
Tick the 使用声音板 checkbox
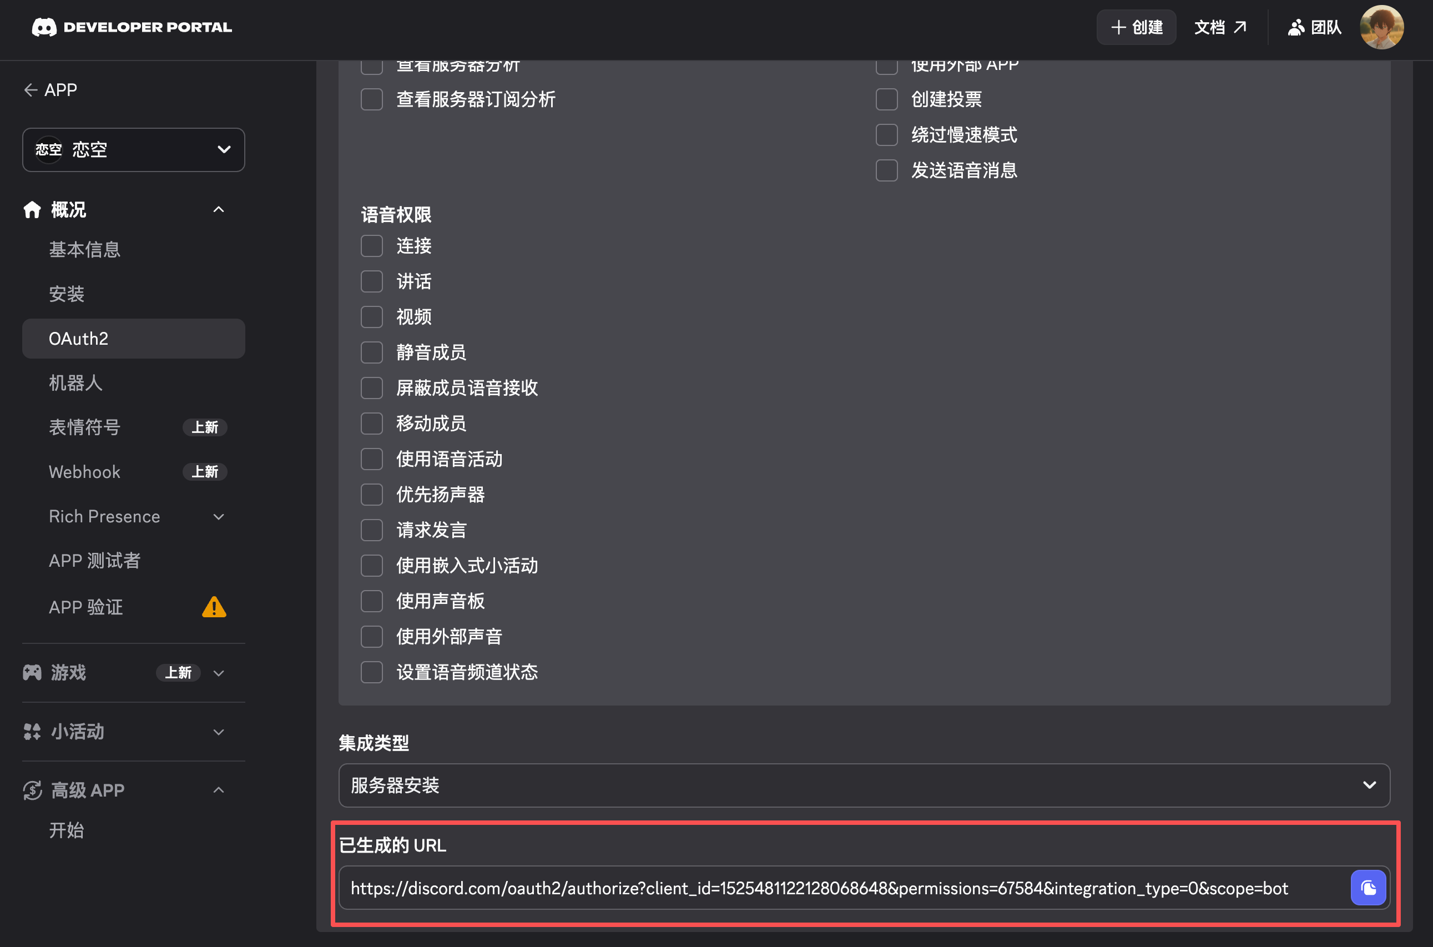(372, 601)
